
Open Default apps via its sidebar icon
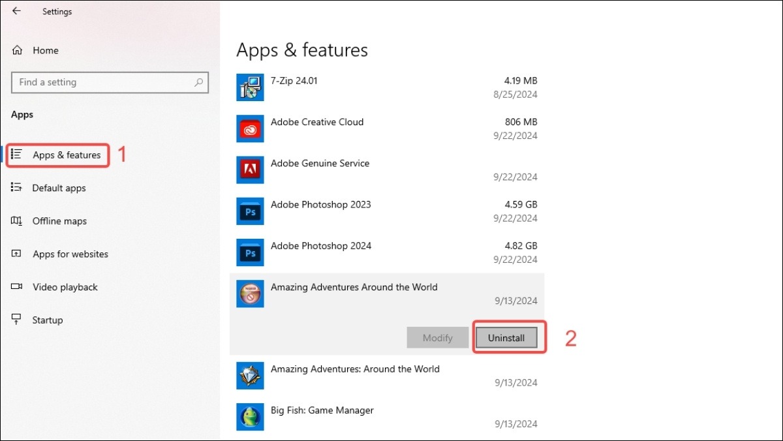17,188
